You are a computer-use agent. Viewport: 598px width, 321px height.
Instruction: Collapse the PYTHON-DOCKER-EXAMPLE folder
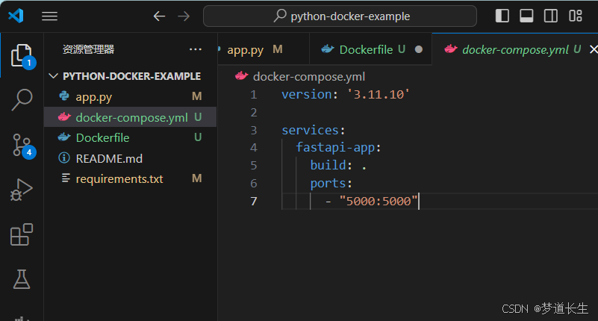click(x=52, y=76)
